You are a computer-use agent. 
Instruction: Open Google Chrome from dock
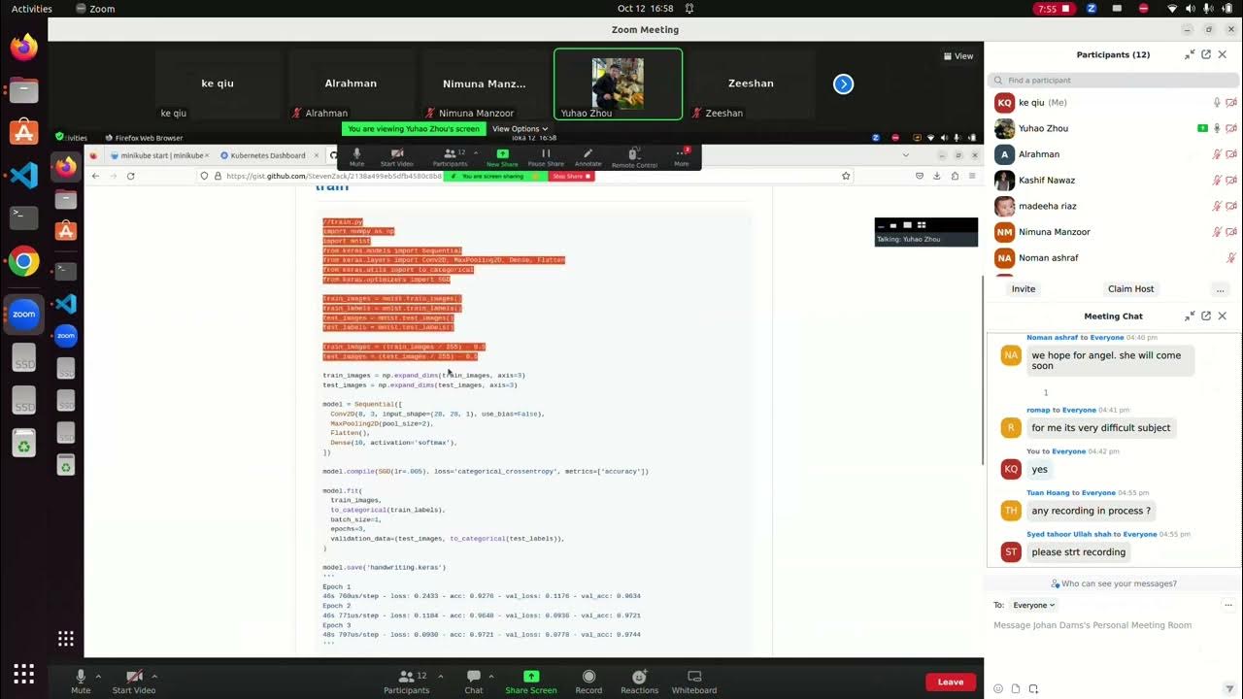click(x=24, y=260)
